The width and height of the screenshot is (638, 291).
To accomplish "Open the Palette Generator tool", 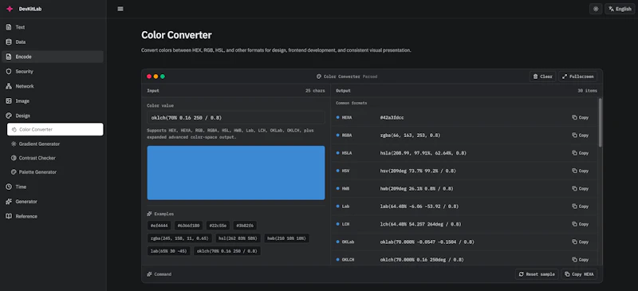I will [x=55, y=172].
